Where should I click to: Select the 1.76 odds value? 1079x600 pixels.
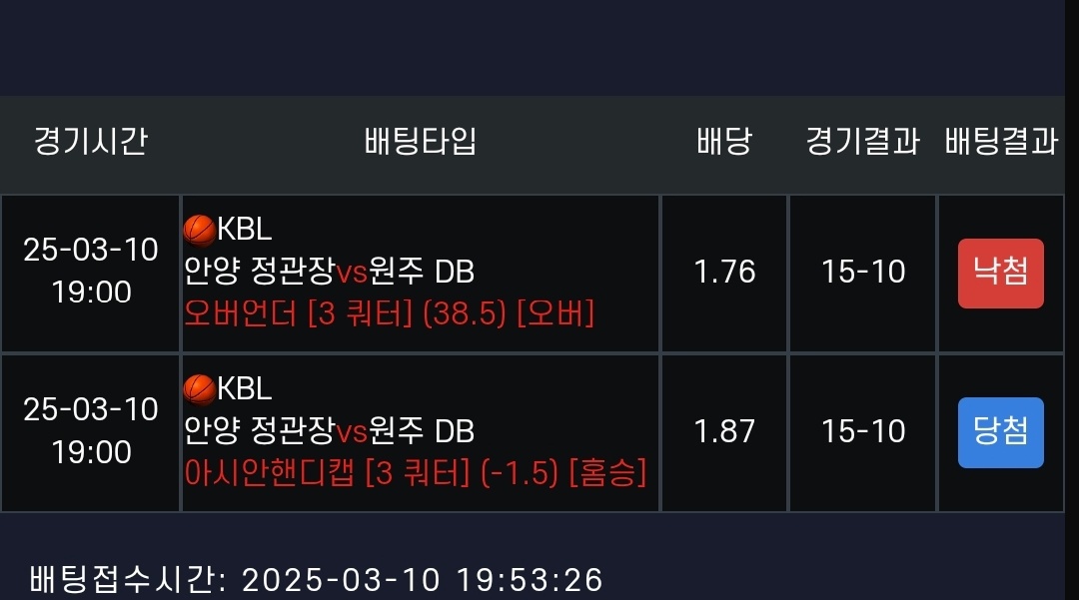point(724,273)
